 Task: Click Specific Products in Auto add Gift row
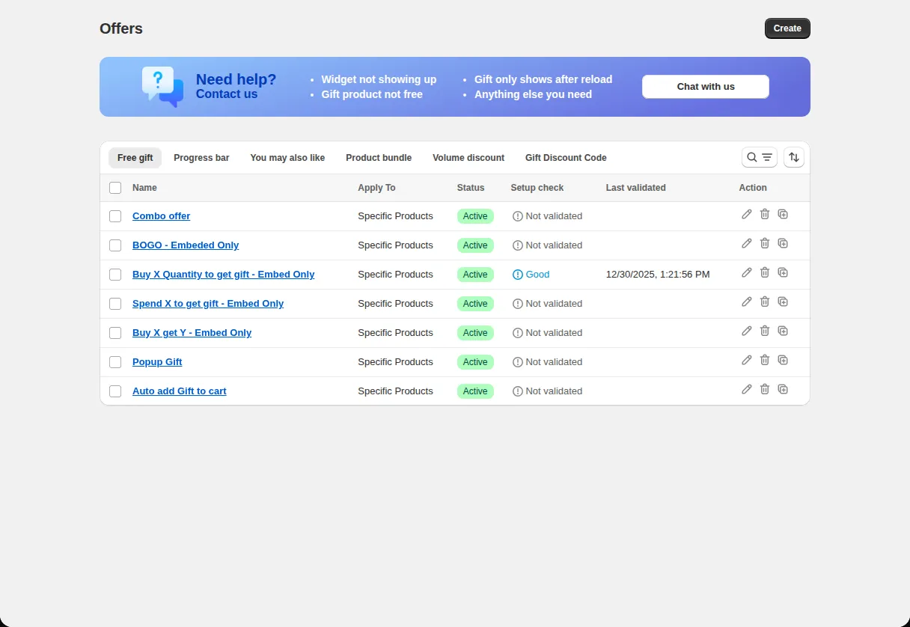pyautogui.click(x=395, y=391)
